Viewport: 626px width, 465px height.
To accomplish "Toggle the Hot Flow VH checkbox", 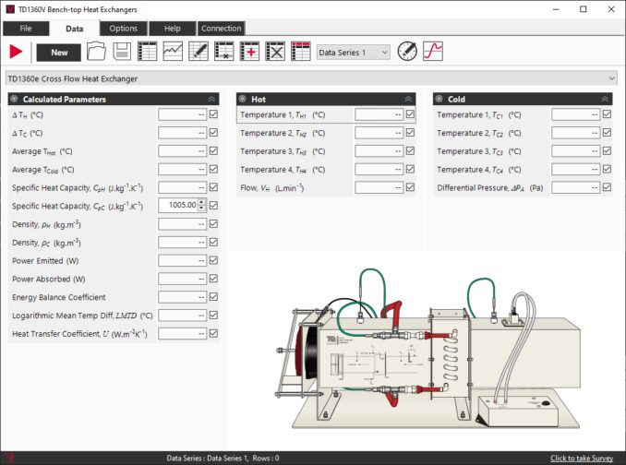I will click(410, 187).
